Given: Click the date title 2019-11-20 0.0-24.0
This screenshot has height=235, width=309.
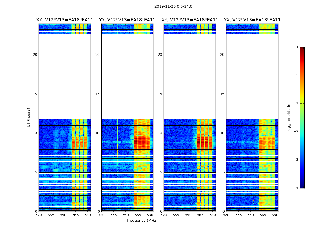Looking at the screenshot, I should (x=173, y=6).
